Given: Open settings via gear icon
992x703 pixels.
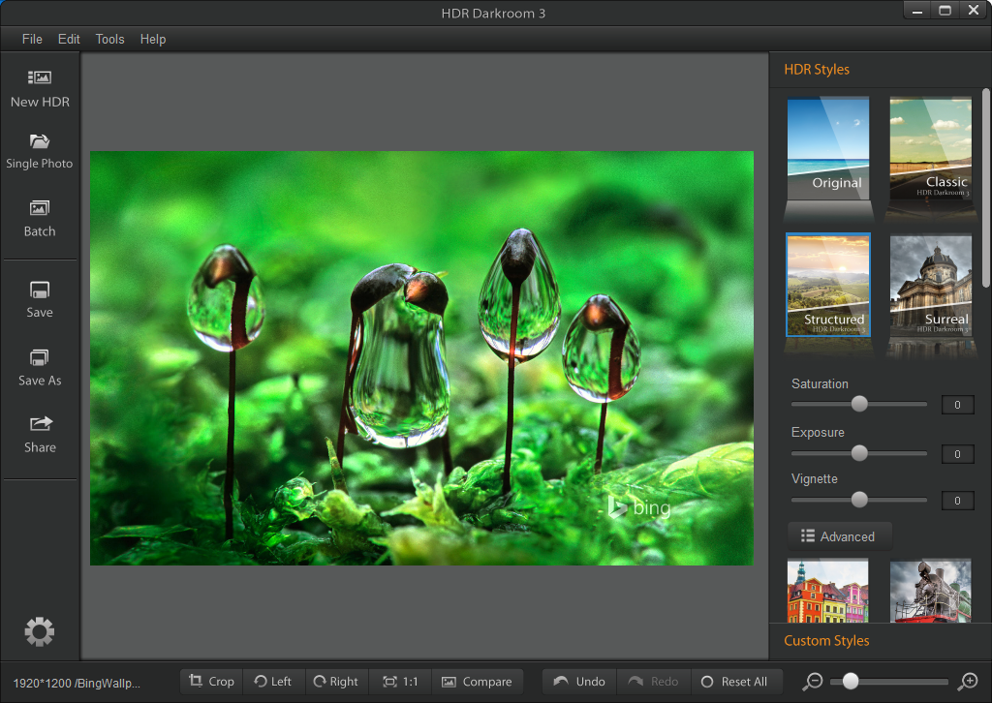Looking at the screenshot, I should coord(40,632).
